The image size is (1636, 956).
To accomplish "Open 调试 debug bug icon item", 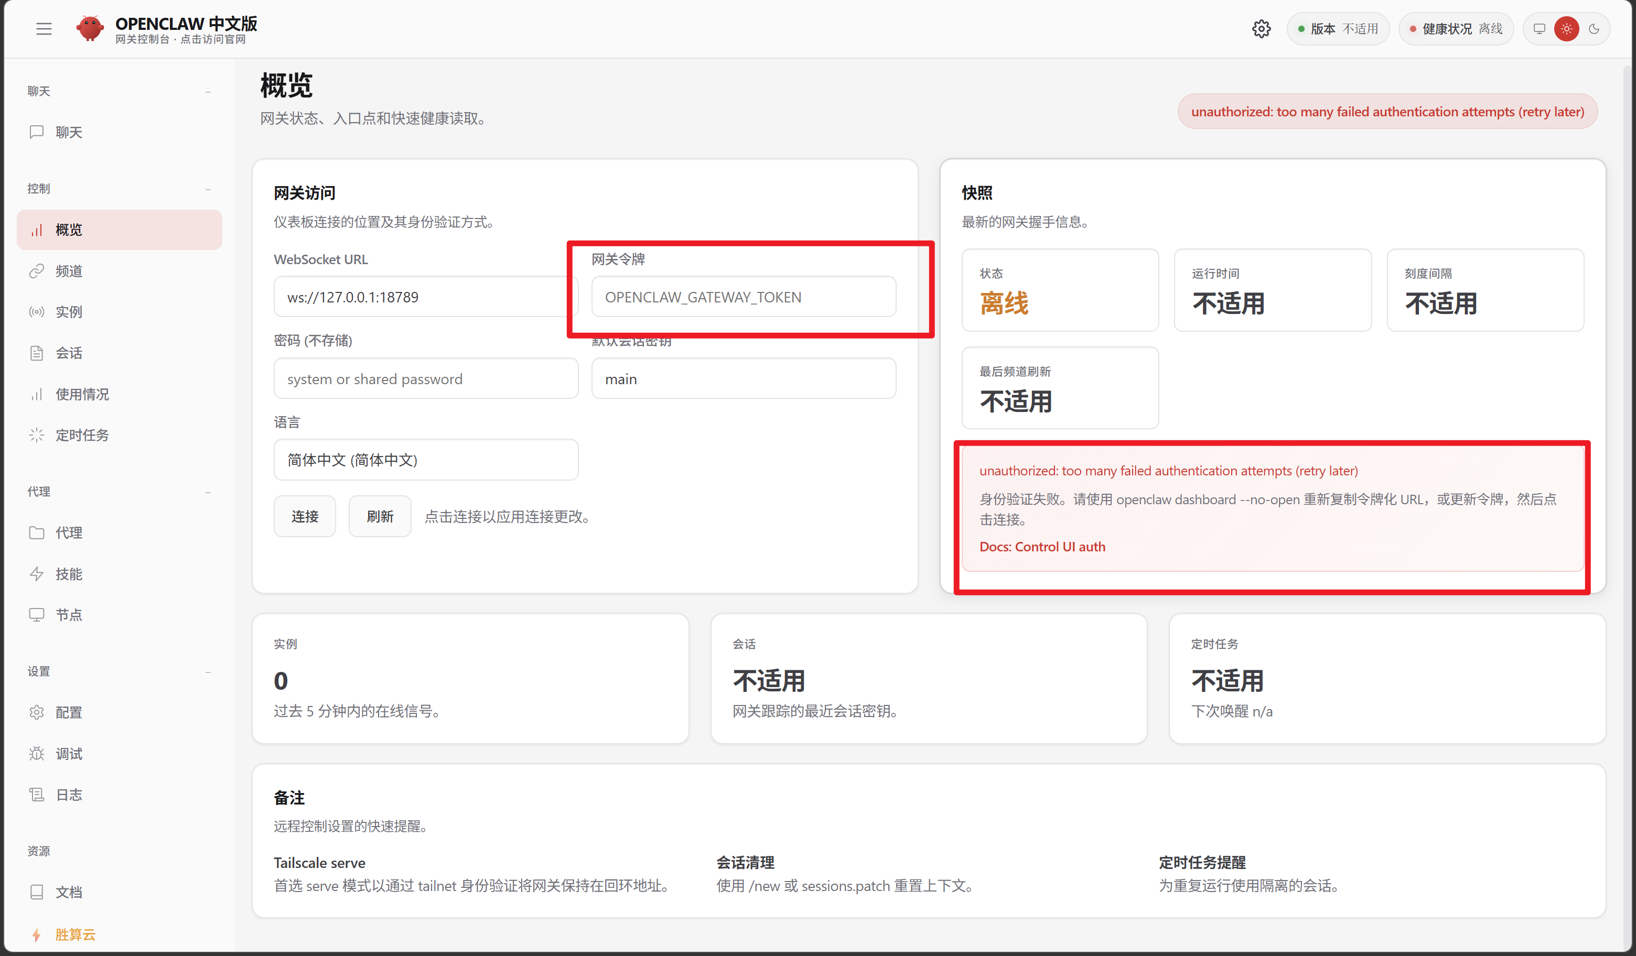I will coord(69,754).
